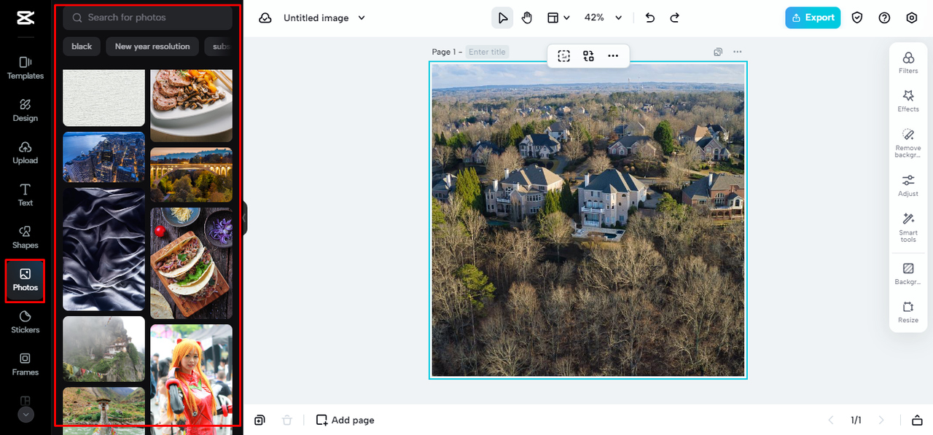Pick the tacos on wooden board photo

[x=191, y=263]
